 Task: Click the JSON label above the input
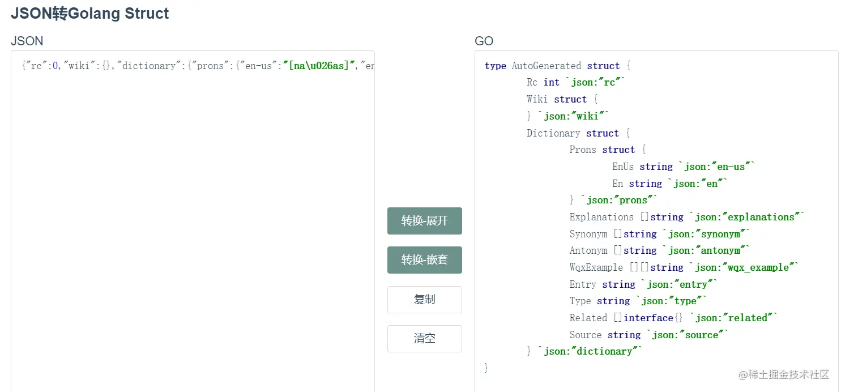coord(27,41)
